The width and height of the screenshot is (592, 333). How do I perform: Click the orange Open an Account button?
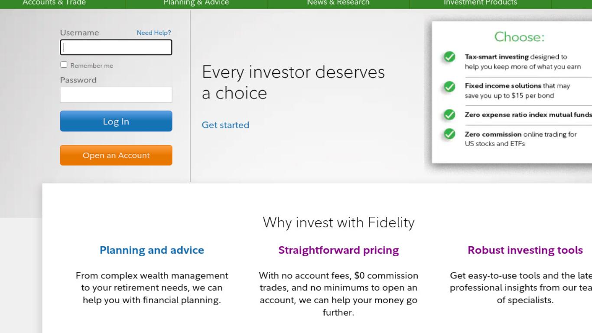[116, 155]
